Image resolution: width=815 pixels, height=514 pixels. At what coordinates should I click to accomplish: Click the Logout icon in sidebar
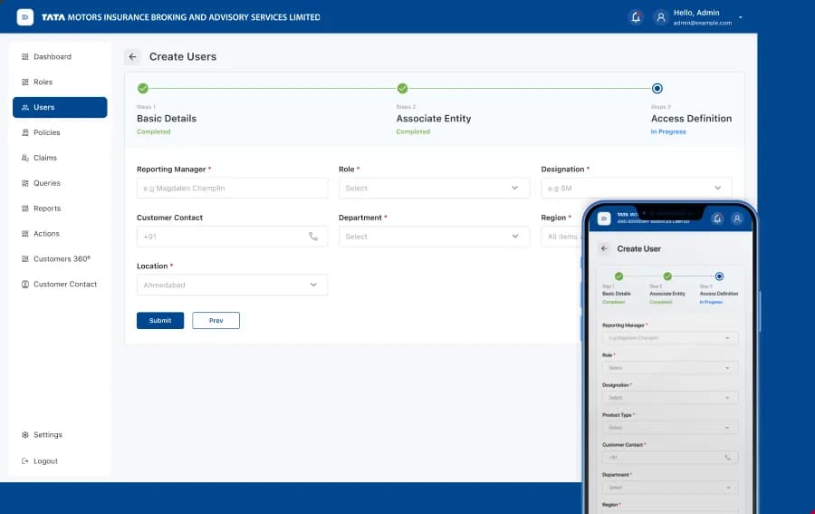coord(25,461)
